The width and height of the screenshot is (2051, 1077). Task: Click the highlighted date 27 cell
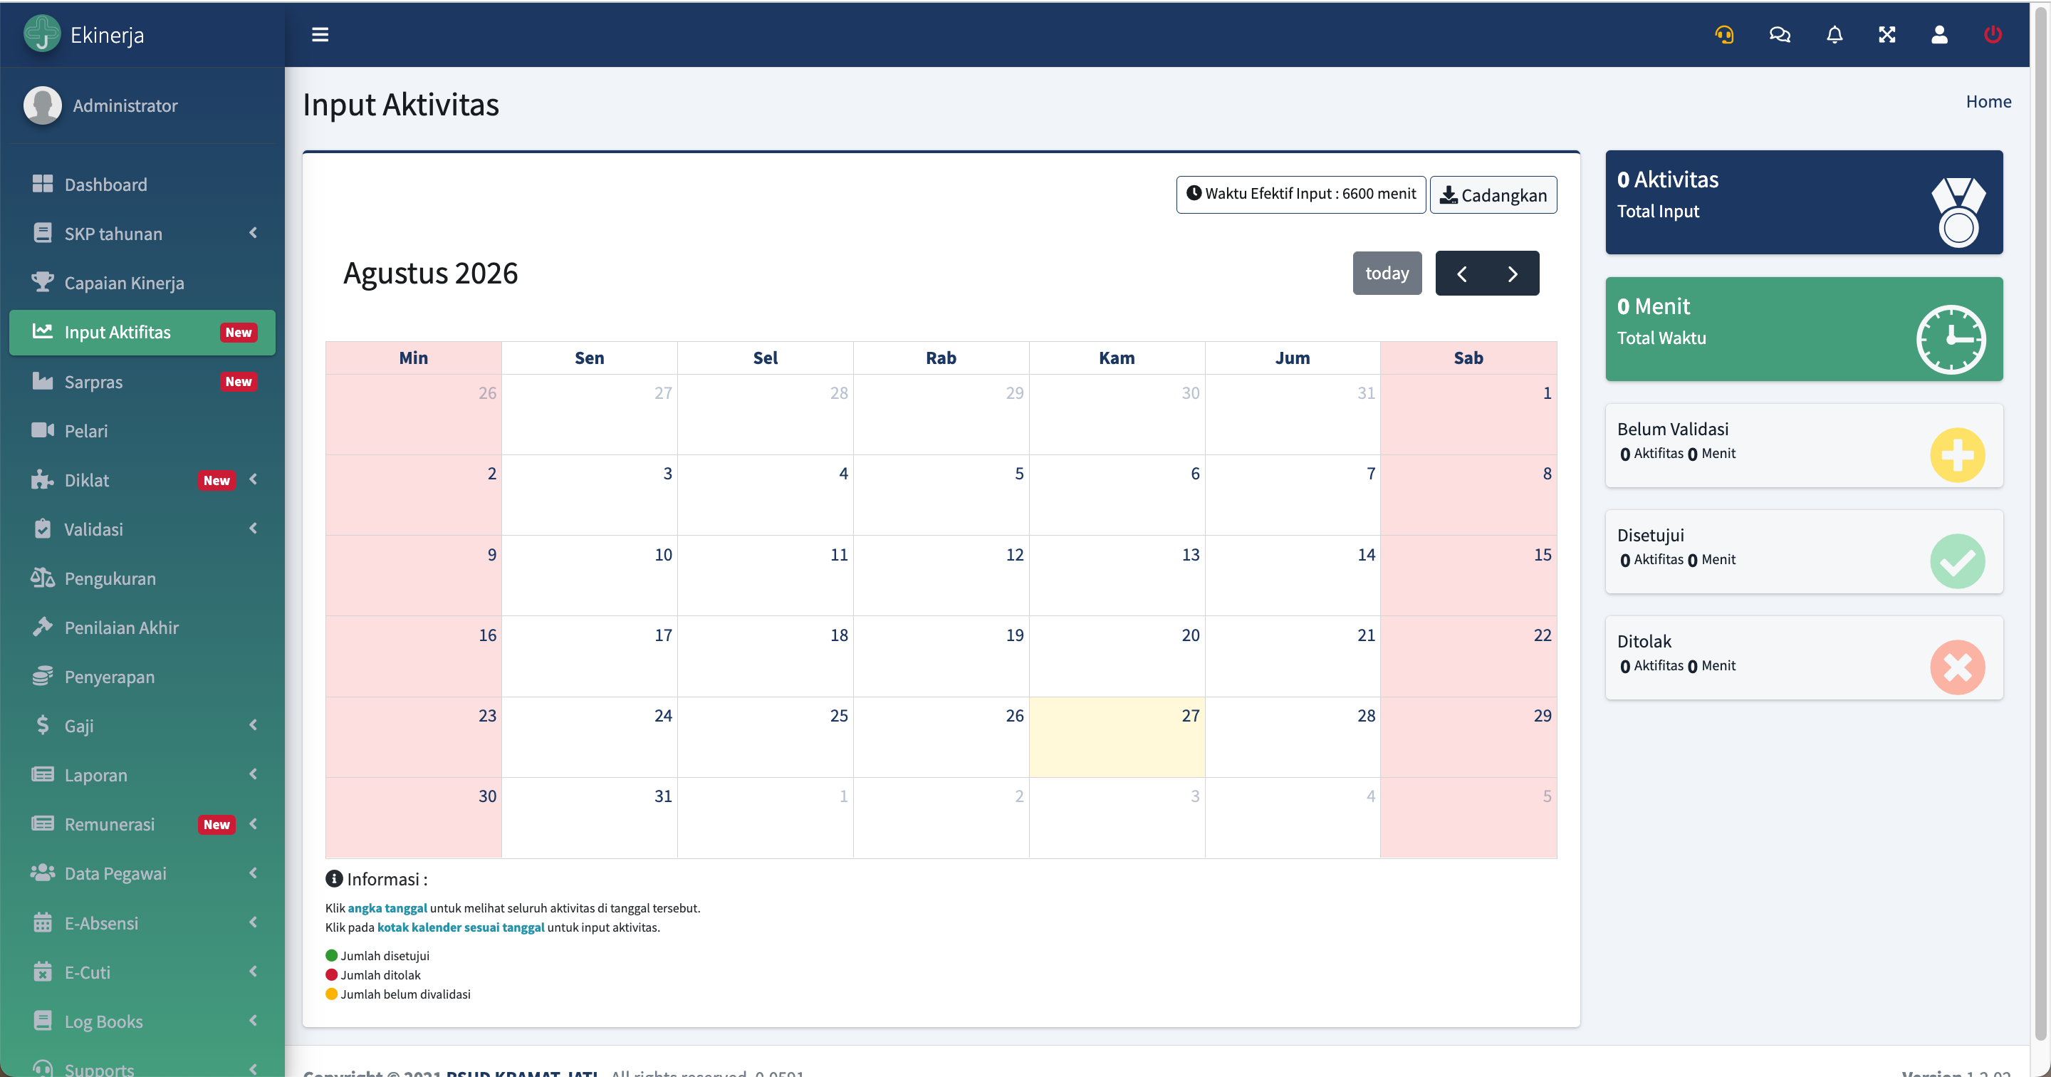(x=1116, y=737)
